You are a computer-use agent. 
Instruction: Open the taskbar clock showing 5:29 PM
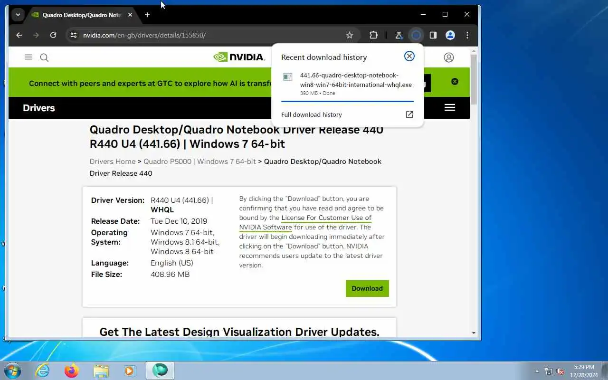584,371
